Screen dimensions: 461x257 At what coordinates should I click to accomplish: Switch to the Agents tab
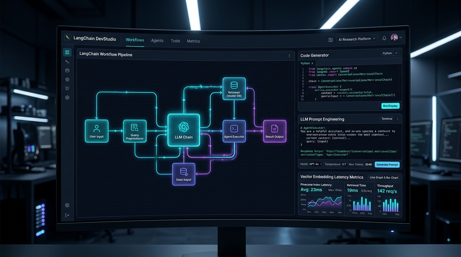157,40
